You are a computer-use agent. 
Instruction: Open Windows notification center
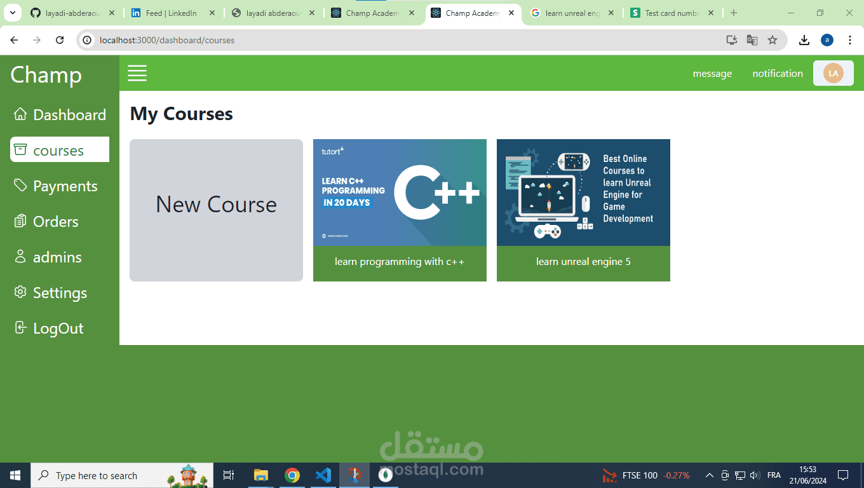(843, 475)
